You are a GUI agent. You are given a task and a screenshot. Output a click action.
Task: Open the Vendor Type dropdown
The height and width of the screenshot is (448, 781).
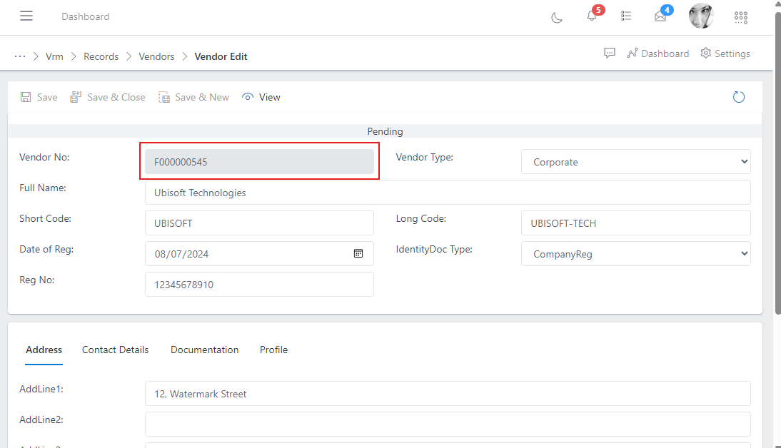tap(635, 161)
